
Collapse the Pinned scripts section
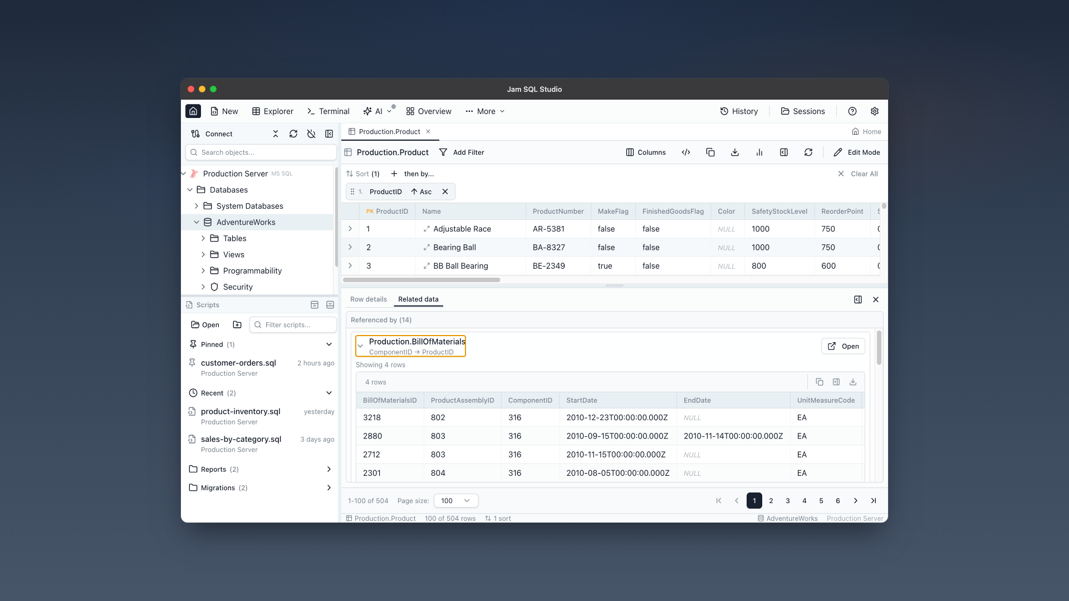tap(329, 344)
